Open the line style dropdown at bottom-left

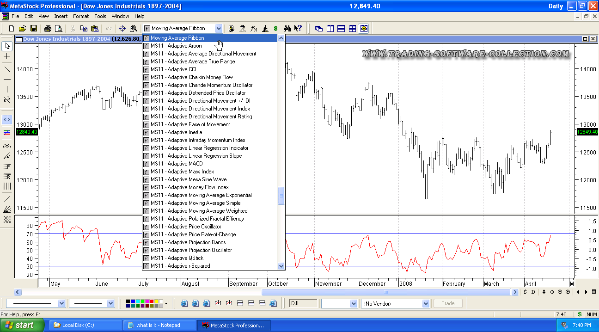click(x=61, y=304)
